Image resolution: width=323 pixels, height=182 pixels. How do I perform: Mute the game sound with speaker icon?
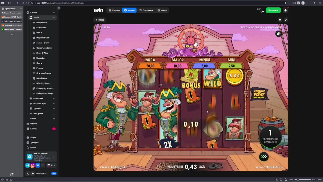click(278, 34)
